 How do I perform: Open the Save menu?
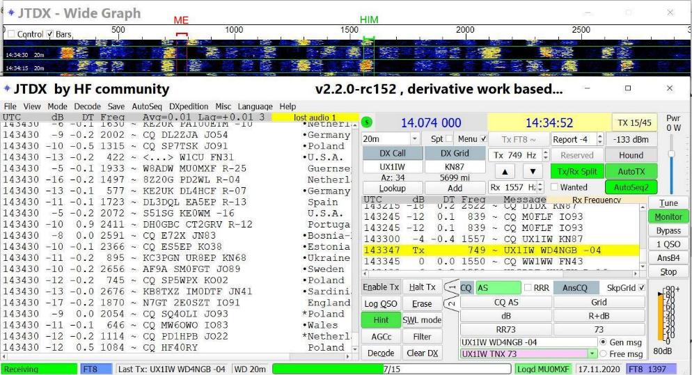click(116, 106)
